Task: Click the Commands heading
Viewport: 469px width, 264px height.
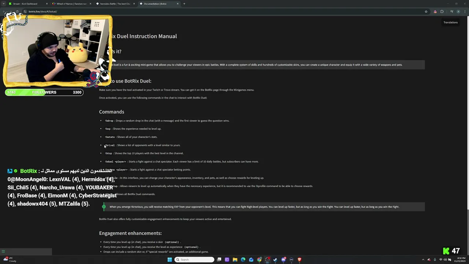Action: point(111,112)
